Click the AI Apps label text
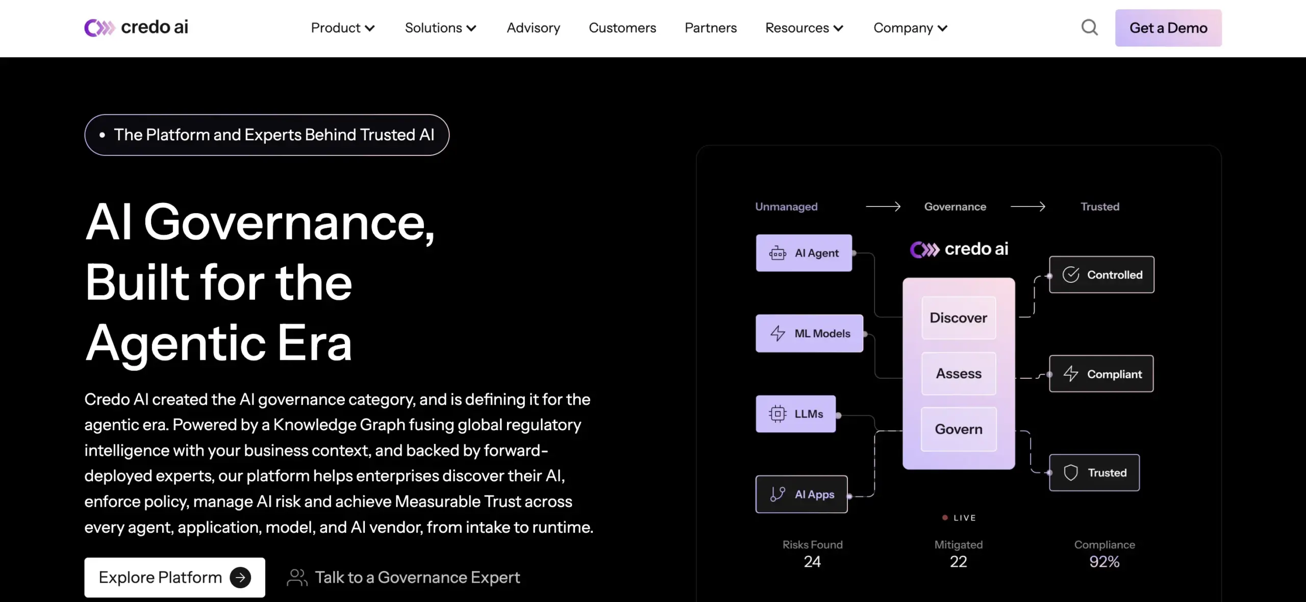 814,494
